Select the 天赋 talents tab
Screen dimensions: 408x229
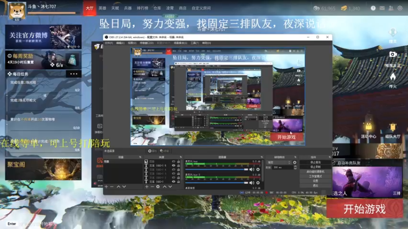[115, 8]
